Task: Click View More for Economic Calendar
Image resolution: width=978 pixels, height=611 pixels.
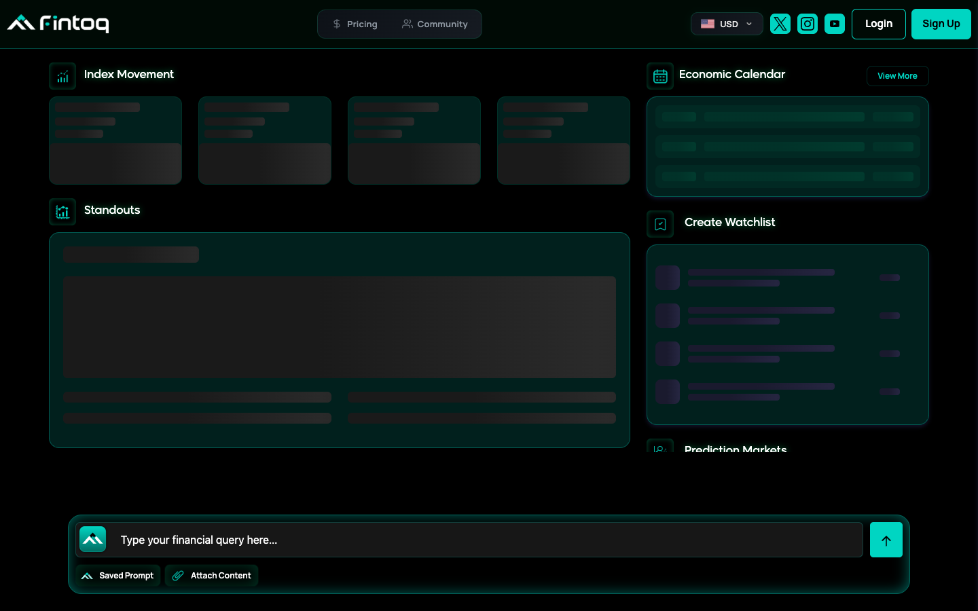Action: [x=897, y=76]
